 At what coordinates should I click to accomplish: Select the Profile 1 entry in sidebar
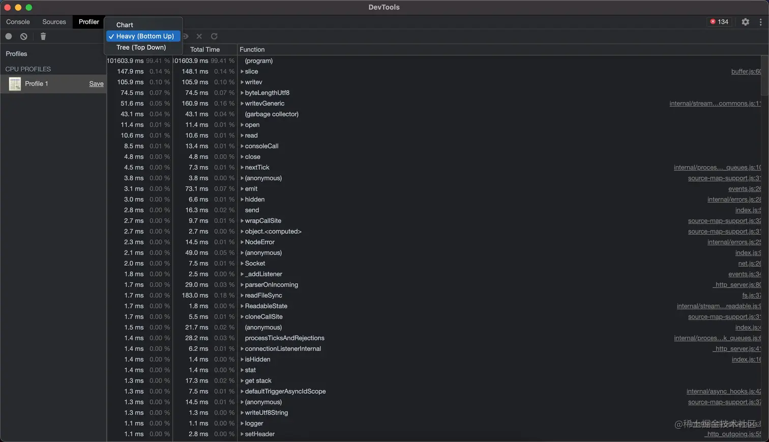[x=53, y=84]
